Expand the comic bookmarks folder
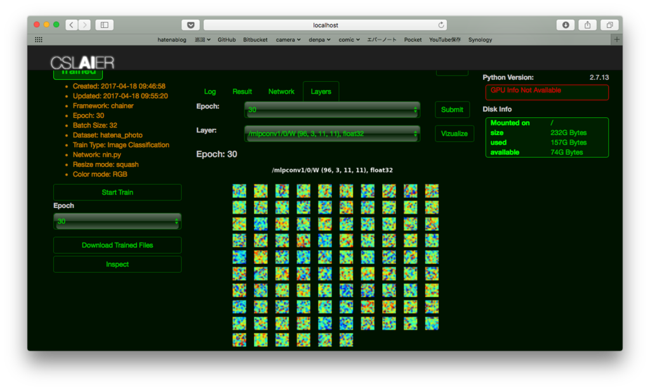650x390 pixels. click(x=349, y=40)
